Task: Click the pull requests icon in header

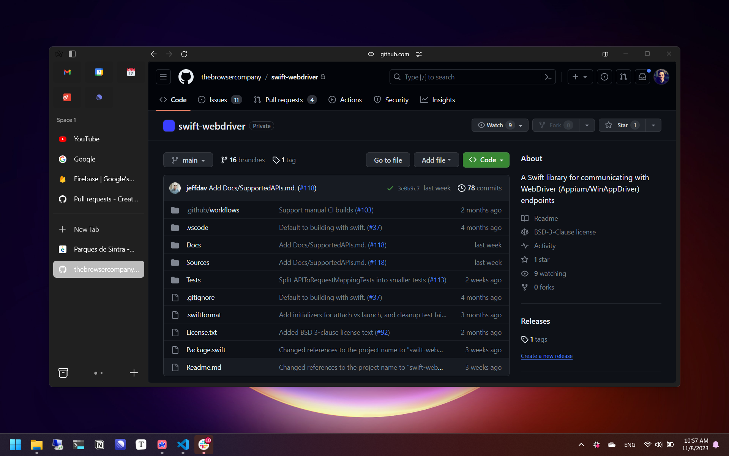Action: [x=623, y=77]
